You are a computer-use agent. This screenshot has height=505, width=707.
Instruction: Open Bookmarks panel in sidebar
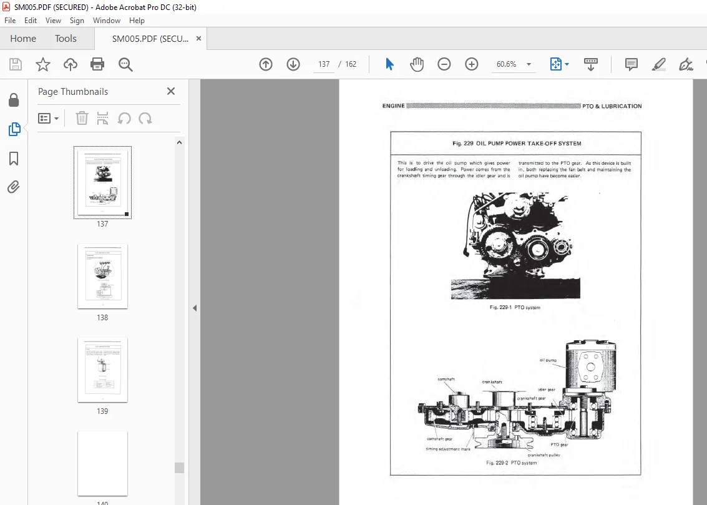point(14,159)
